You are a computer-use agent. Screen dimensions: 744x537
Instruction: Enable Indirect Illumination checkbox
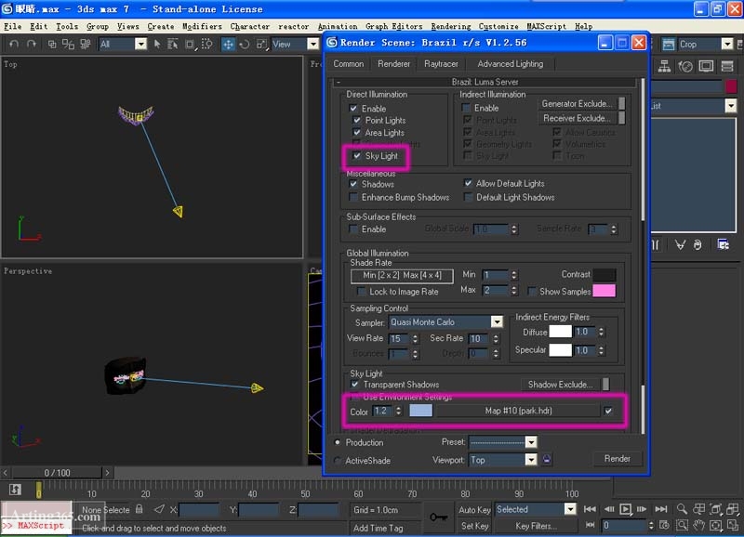466,108
